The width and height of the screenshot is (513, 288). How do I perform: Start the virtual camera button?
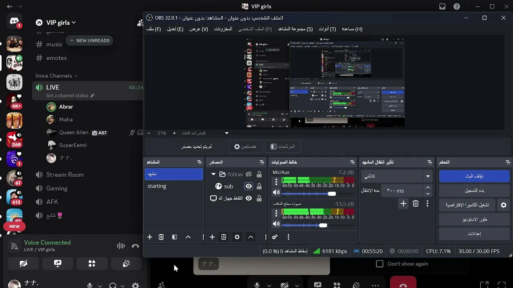tap(467, 205)
